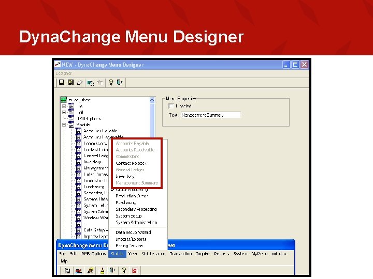
Task: Select the RMB-Options node in the tree
Action: [x=89, y=118]
